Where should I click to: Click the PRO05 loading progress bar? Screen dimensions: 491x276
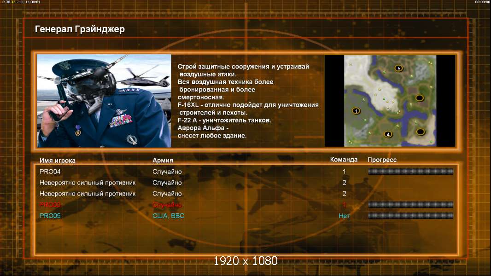[410, 216]
